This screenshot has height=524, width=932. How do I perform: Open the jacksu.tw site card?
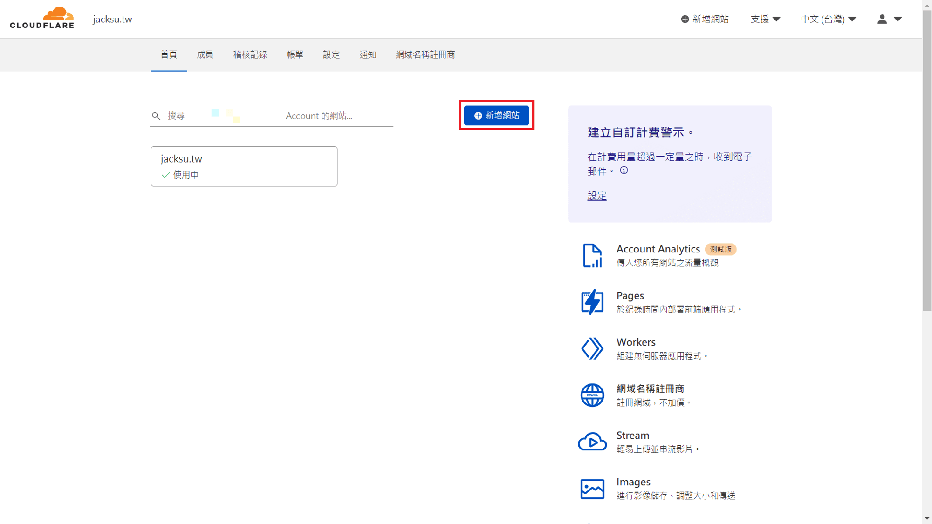point(244,166)
